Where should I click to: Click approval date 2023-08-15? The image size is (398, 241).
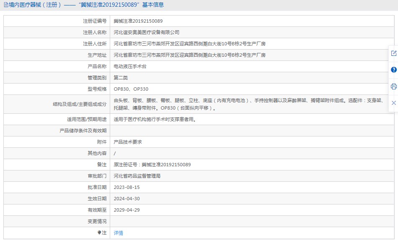[x=127, y=187]
